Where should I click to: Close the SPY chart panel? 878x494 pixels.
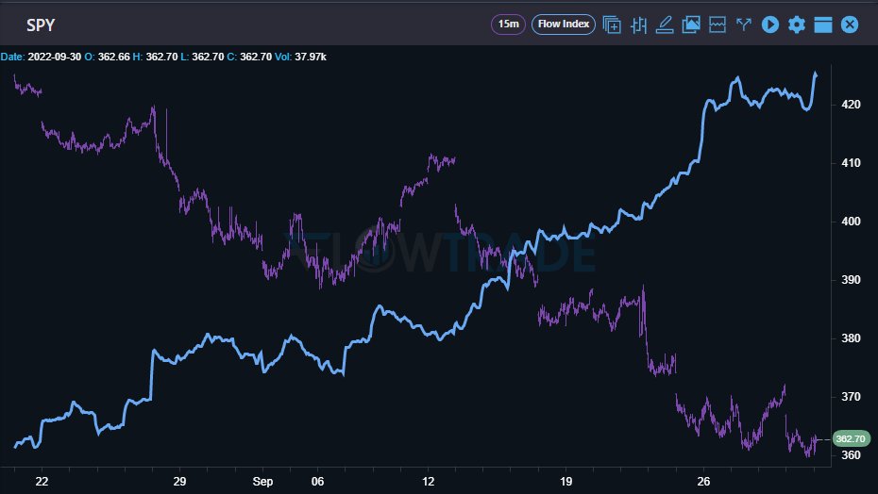850,25
